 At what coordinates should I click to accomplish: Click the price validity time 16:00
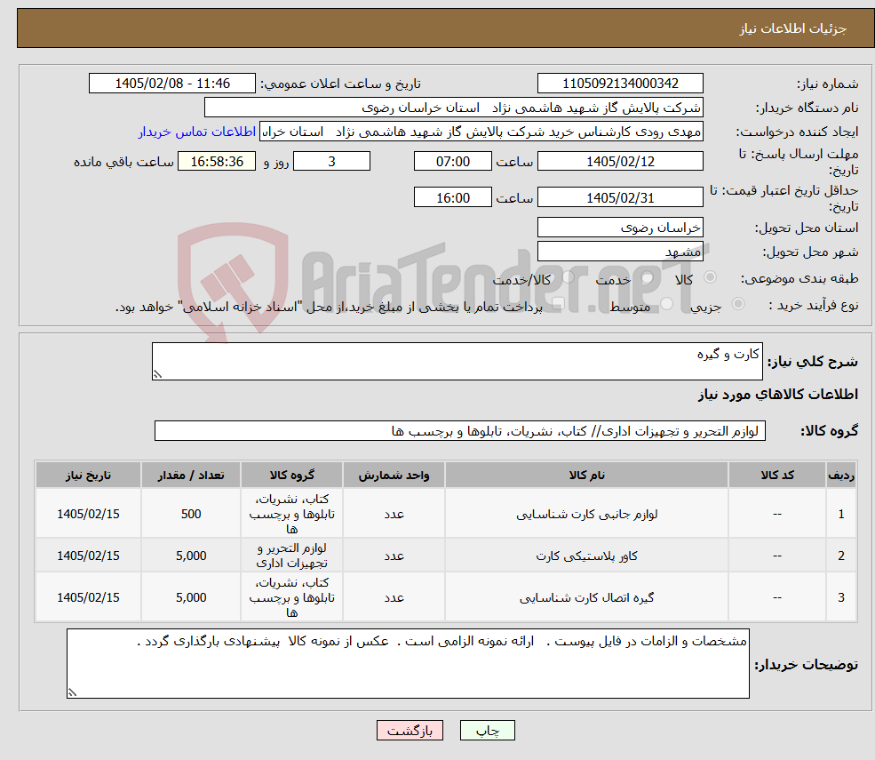(x=452, y=197)
